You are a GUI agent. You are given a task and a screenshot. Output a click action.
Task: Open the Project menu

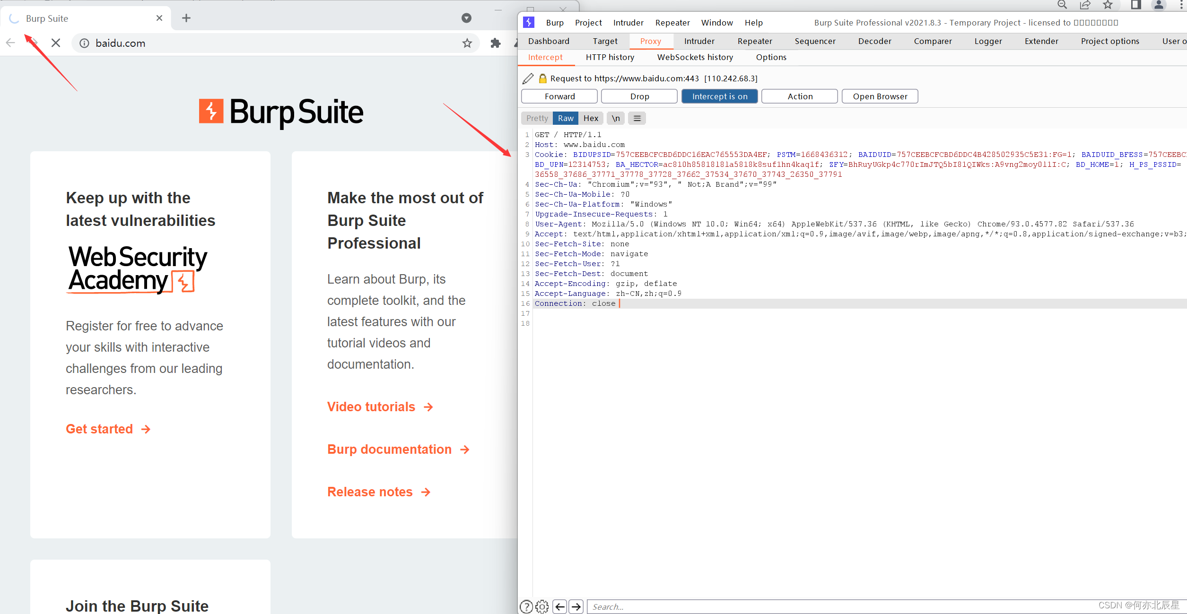(x=588, y=23)
